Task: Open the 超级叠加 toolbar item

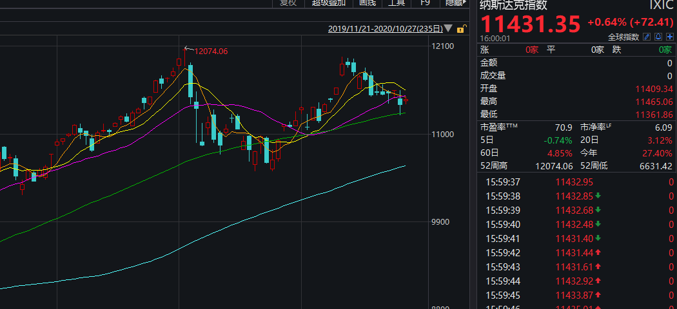Action: pos(329,3)
